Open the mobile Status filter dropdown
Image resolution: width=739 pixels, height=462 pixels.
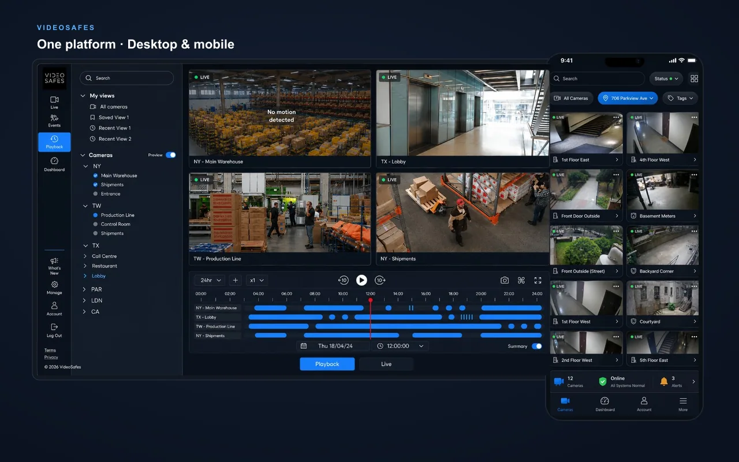click(666, 79)
